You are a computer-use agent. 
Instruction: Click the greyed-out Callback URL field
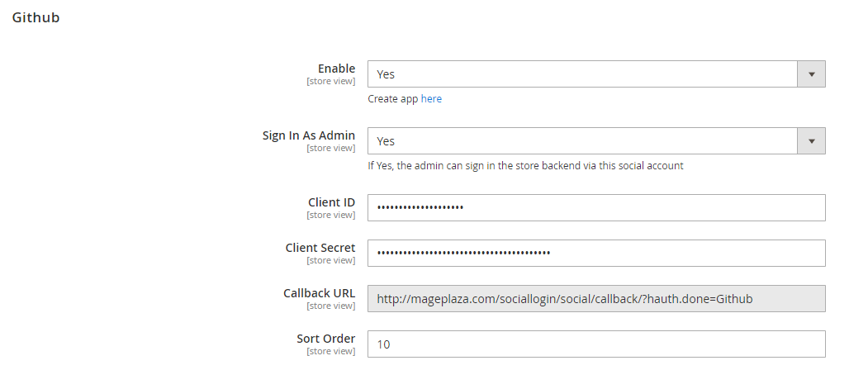(596, 299)
